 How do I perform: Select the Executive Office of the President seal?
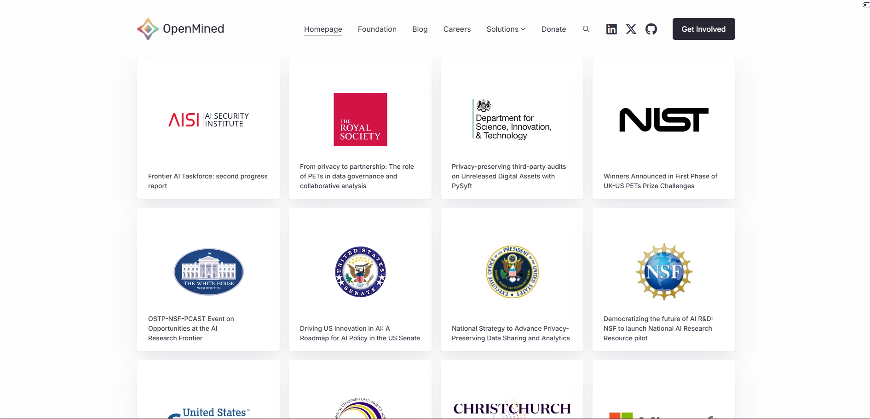(512, 272)
